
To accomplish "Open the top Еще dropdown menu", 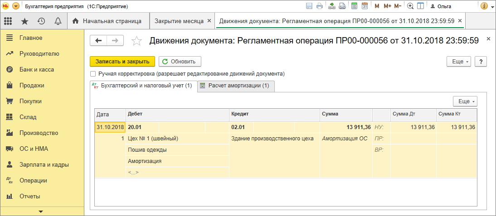I will pyautogui.click(x=459, y=62).
